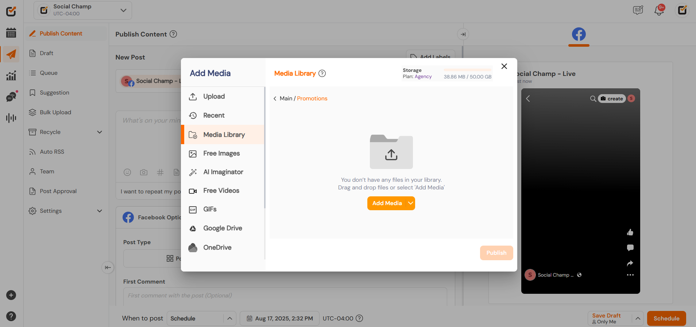696x327 pixels.
Task: Open Team in the sidebar
Action: pyautogui.click(x=66, y=172)
